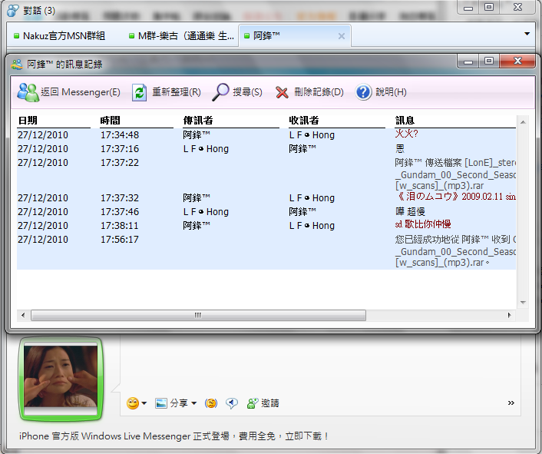Screen dimensions: 542x454
Task: Click the wink animation icon
Action: tap(211, 403)
